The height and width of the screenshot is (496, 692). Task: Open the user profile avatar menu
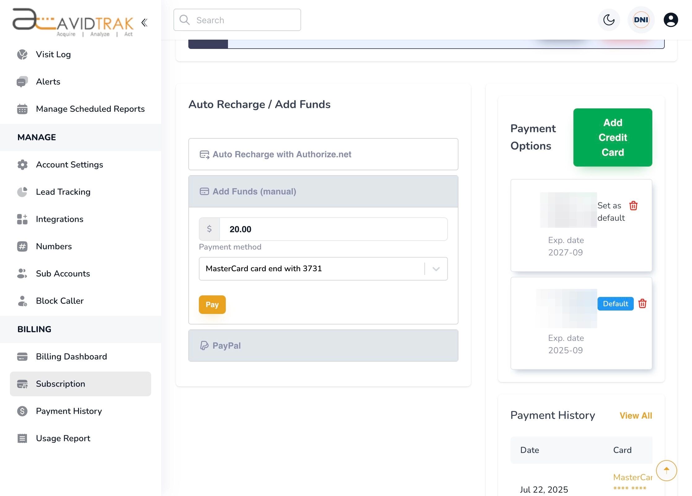click(671, 20)
